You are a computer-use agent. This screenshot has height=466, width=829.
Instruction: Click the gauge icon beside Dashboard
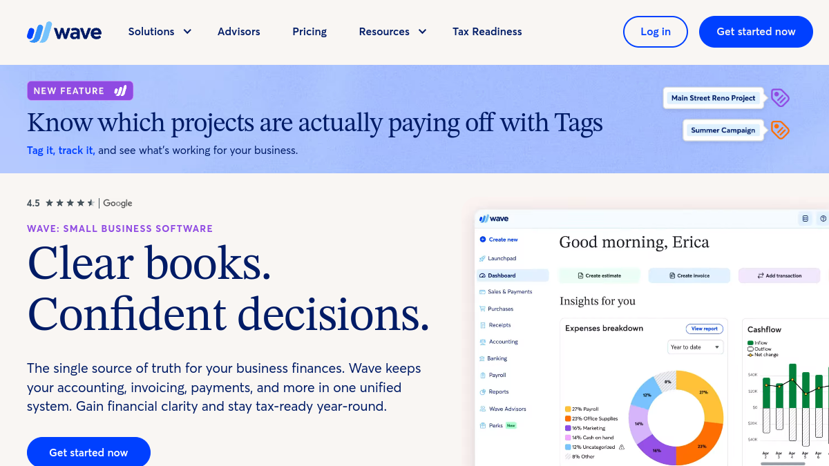point(482,275)
